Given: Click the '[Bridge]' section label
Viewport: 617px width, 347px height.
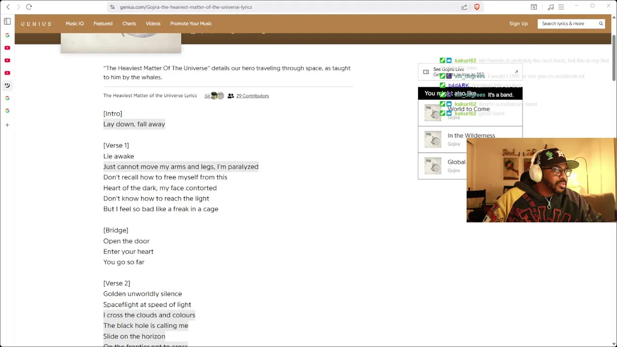Looking at the screenshot, I should click(x=116, y=230).
